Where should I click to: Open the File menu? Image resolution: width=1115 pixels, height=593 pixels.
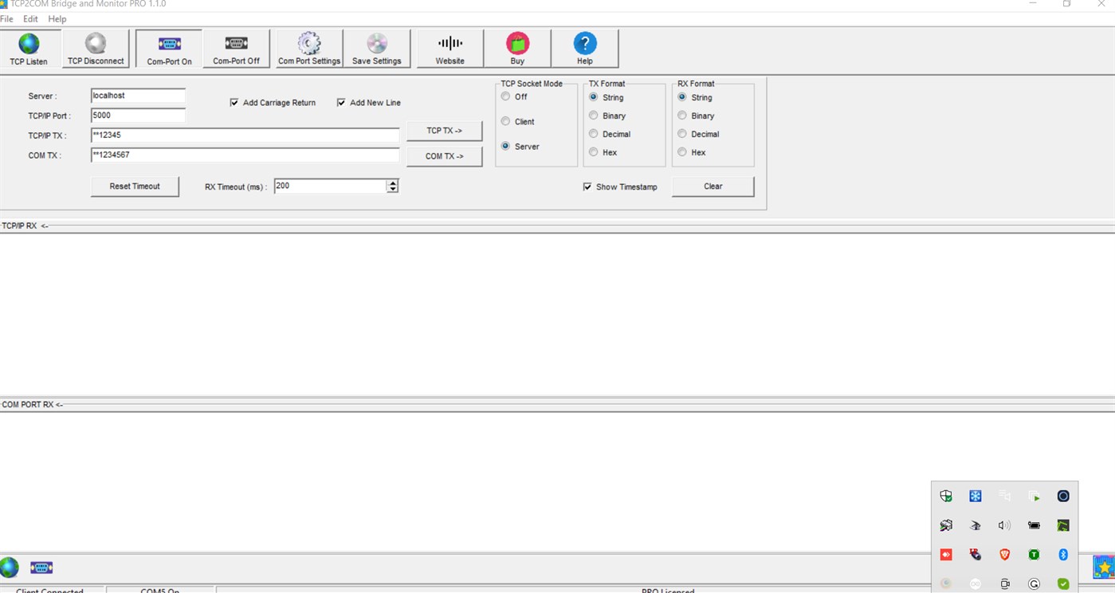tap(7, 18)
